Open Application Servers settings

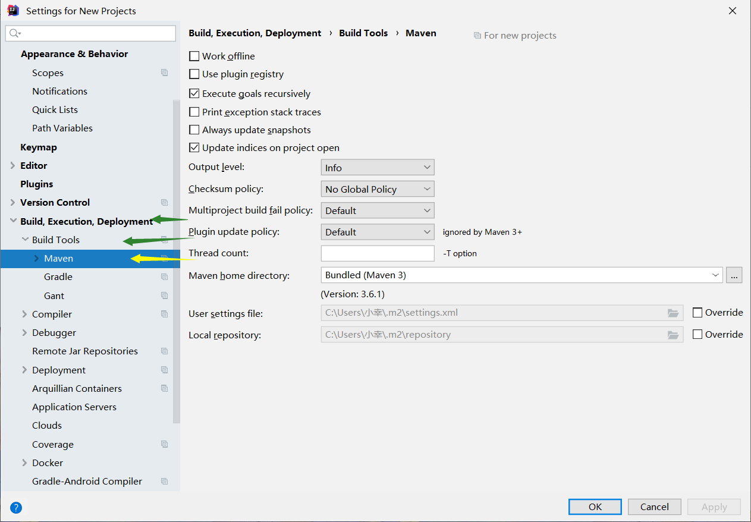point(74,407)
